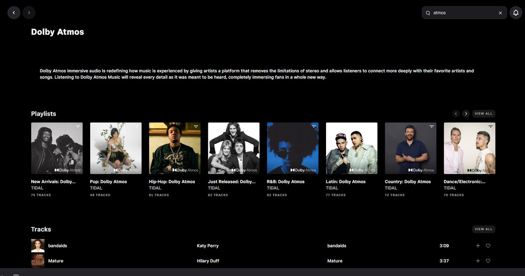Clear the search text with the X
Screen dimensions: 525x276
[x=500, y=13]
